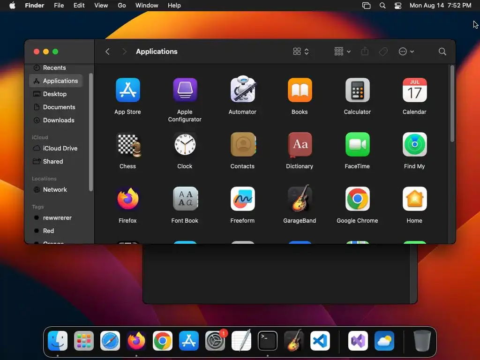Viewport: 480px width, 360px height.
Task: Open the Finder menu
Action: click(x=35, y=6)
